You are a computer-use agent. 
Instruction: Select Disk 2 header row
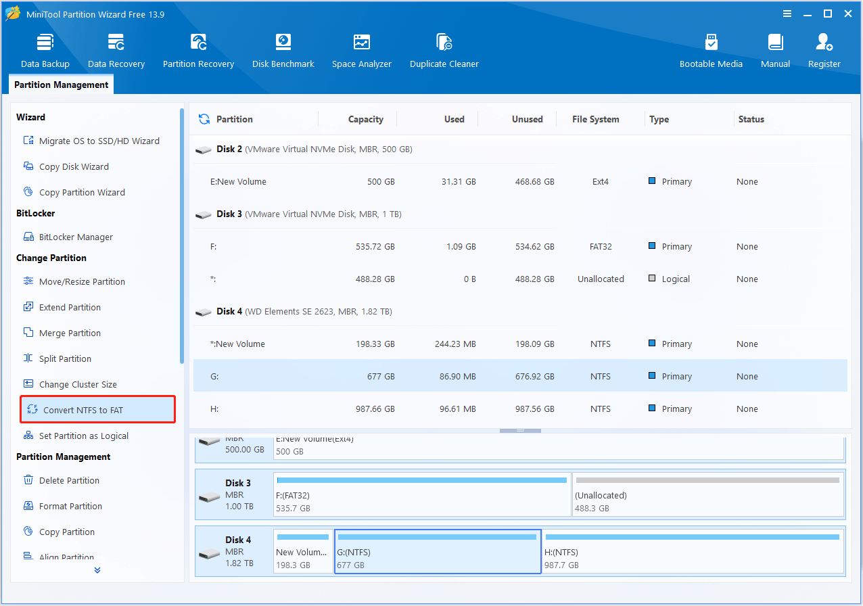pos(520,149)
